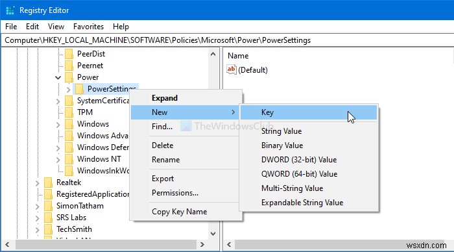This screenshot has height=252, width=454.
Task: Click the SRS Labs folder icon
Action: 48,218
